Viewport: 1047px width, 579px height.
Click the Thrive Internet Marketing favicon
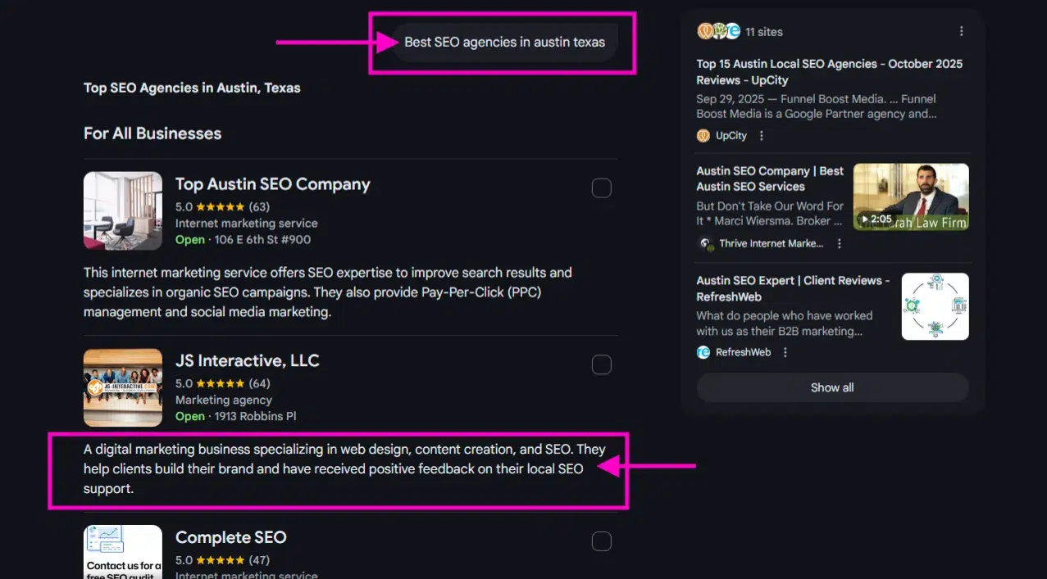(704, 244)
